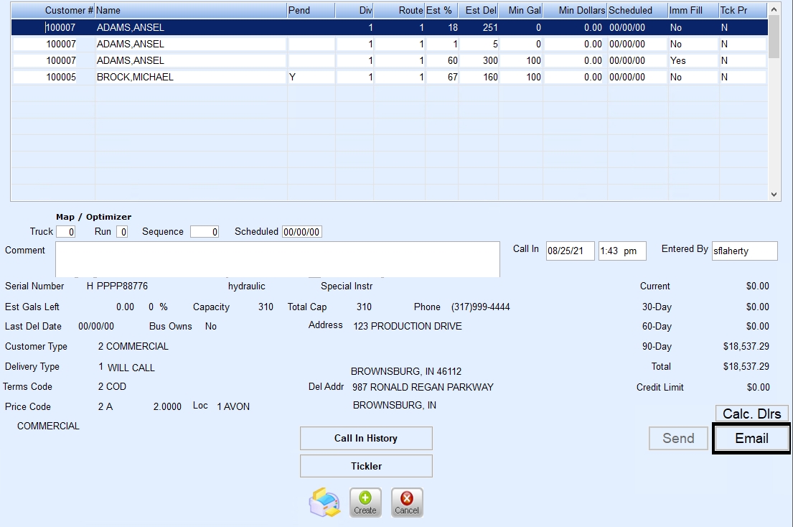This screenshot has height=527, width=793.
Task: Click the Truck number field
Action: [x=66, y=232]
